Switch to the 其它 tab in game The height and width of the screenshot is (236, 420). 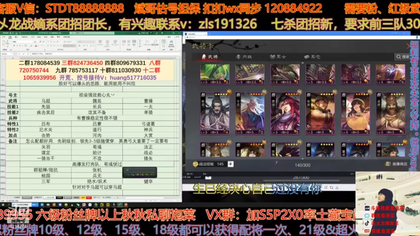[312, 57]
